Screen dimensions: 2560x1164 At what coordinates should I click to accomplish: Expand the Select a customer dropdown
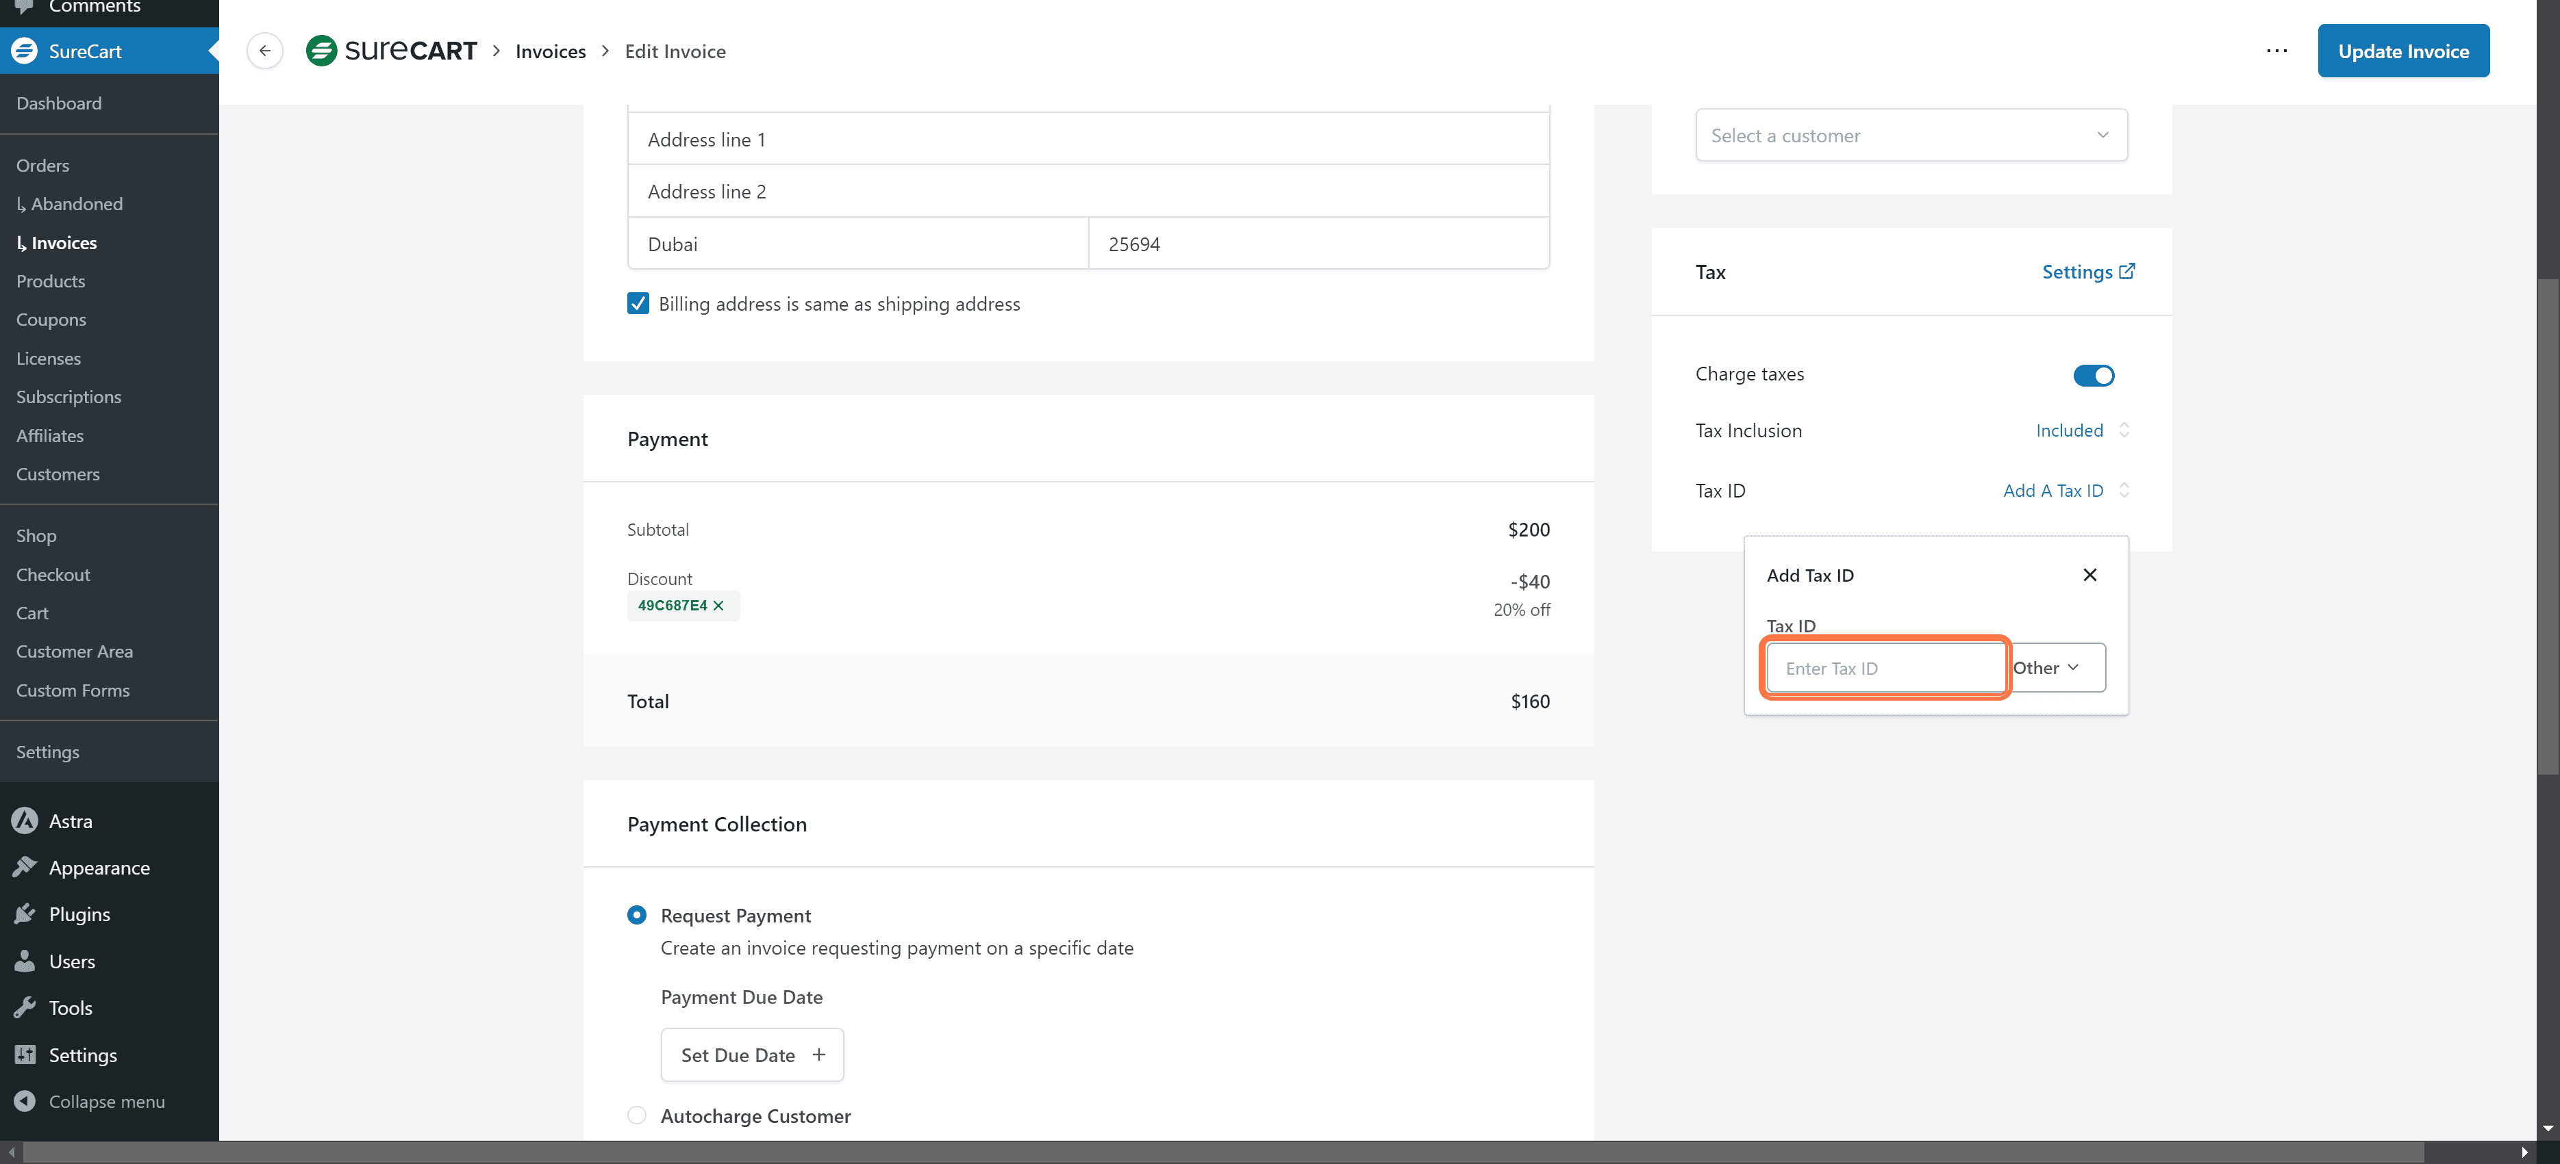1910,135
